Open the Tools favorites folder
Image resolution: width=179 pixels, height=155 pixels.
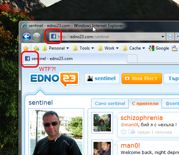click(83, 48)
